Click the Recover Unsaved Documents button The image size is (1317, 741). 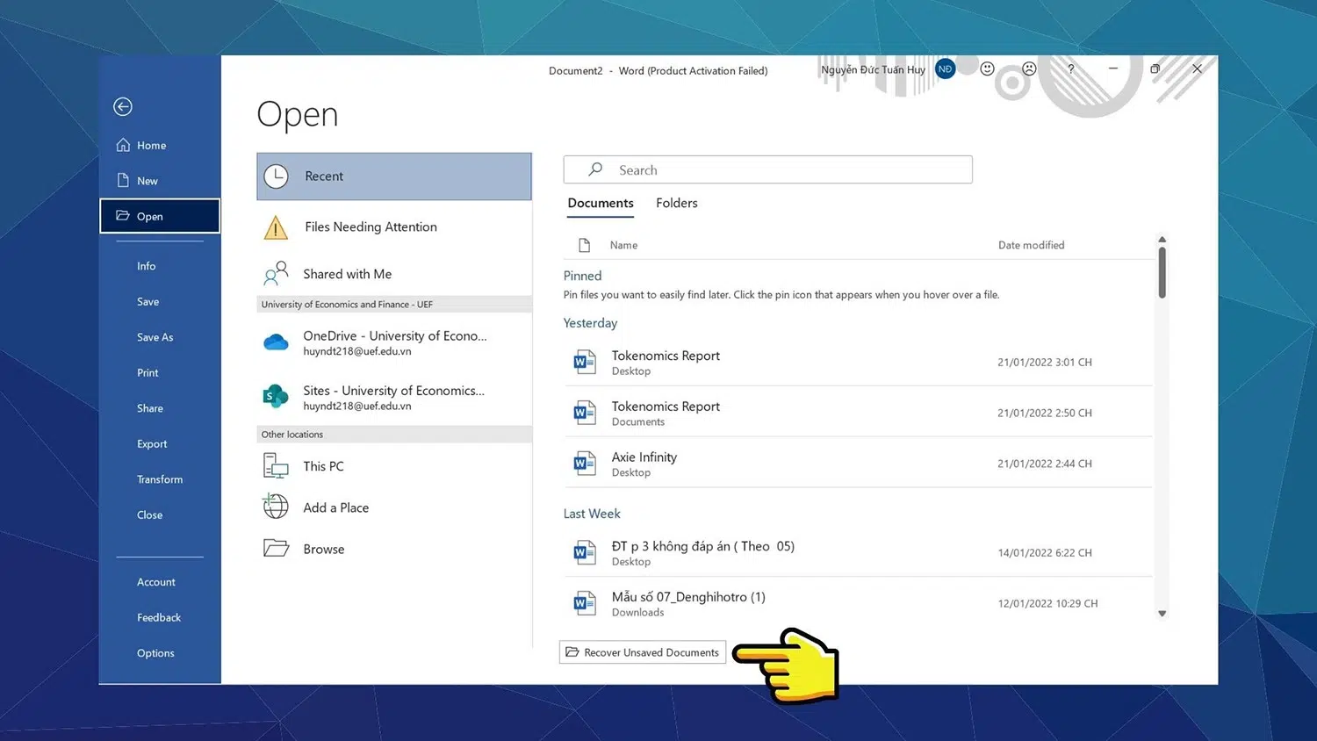[643, 652]
